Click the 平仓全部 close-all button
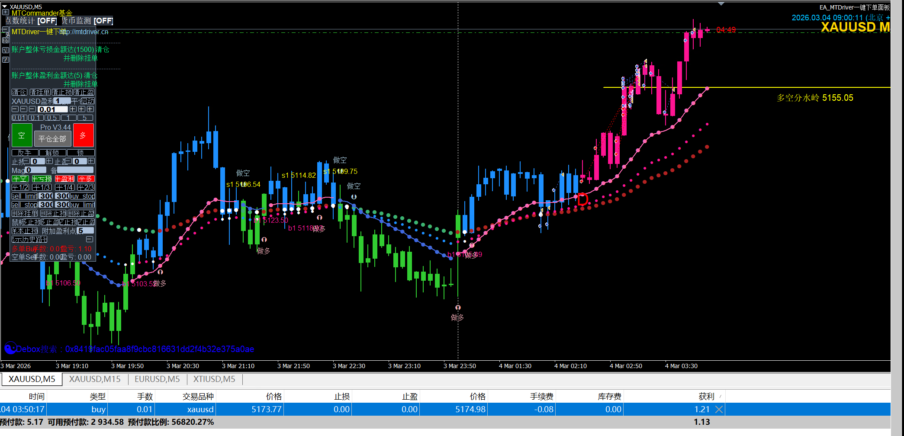 tap(52, 139)
